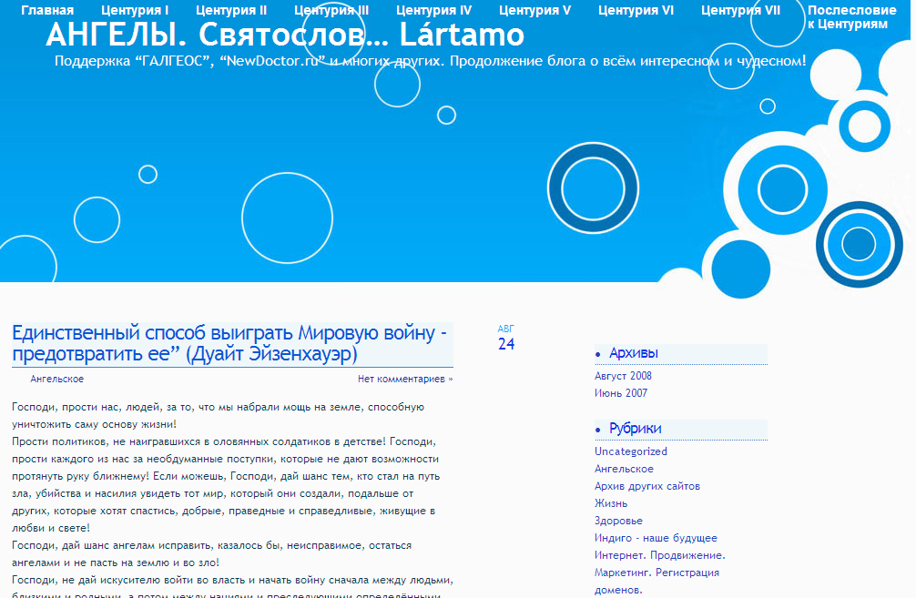The image size is (916, 598).
Task: Select Центурия II in the top navigation
Action: pyautogui.click(x=231, y=11)
